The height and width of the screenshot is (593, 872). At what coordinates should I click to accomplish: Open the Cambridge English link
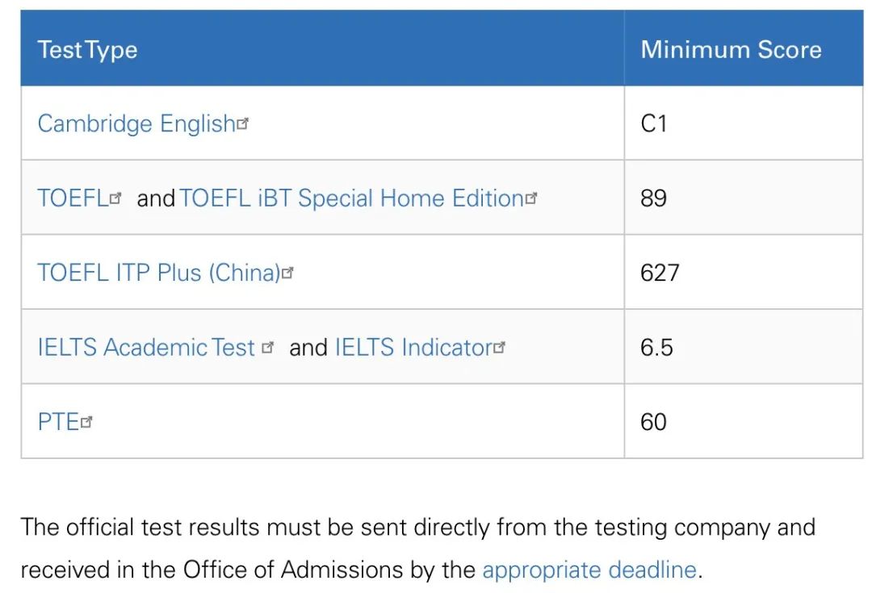136,123
